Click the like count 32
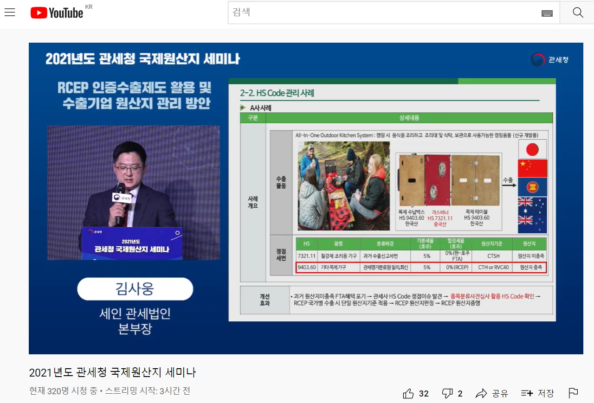Viewport: 594px width, 403px height. [424, 393]
